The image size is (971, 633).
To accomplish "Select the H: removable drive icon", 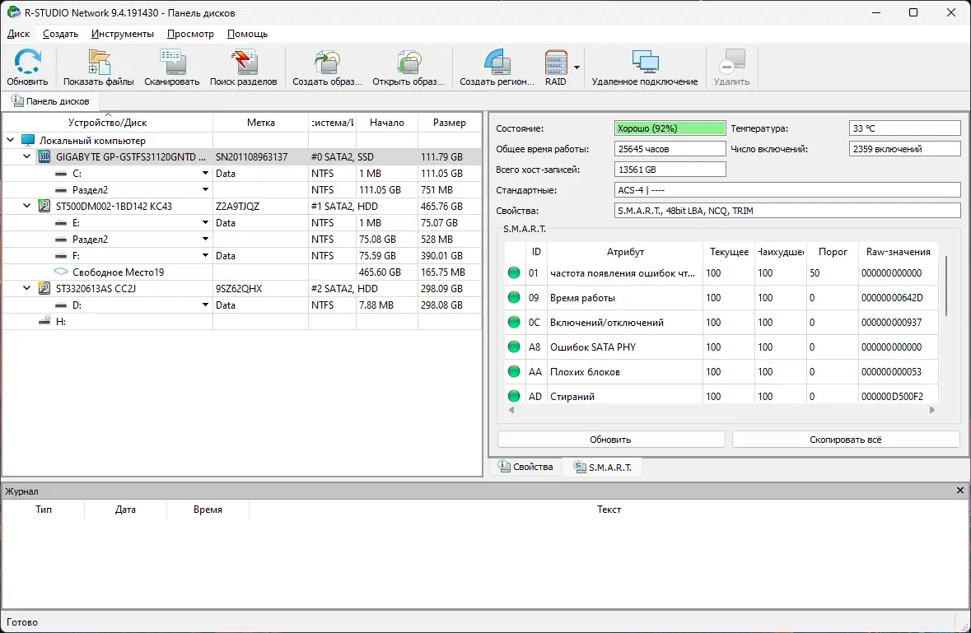I will point(44,321).
